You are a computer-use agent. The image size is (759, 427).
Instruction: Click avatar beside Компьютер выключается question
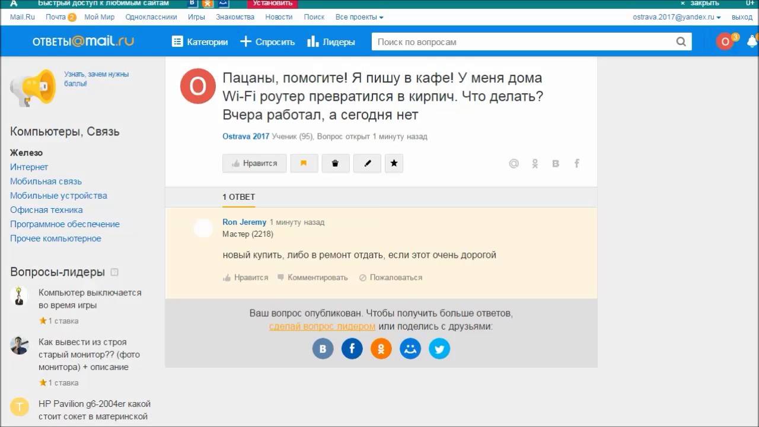[19, 296]
